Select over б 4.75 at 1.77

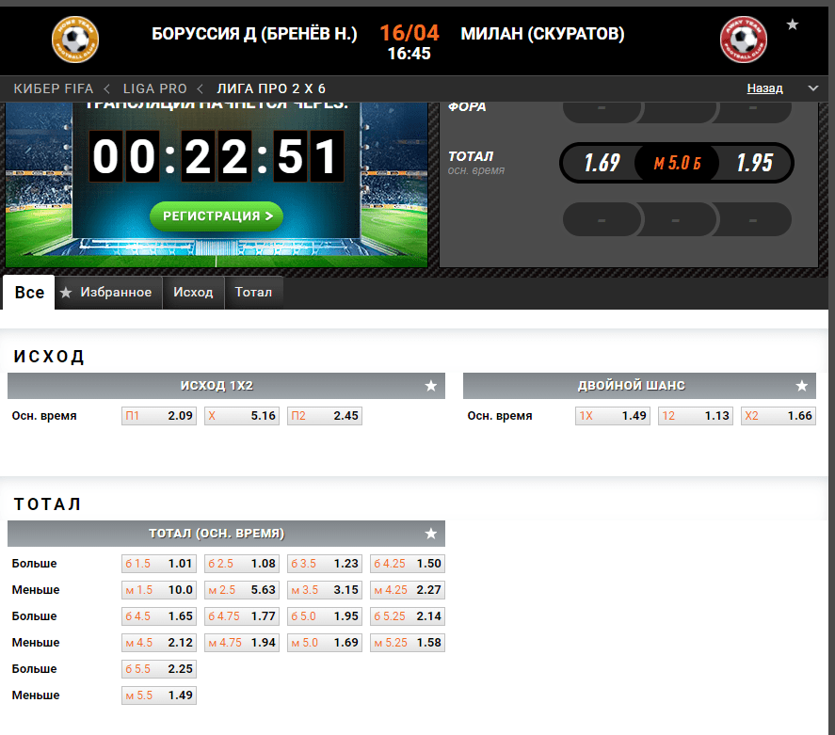(242, 616)
